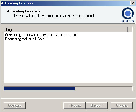Click the activation.qbik.com address in the log
The width and height of the screenshot is (136, 112).
coord(63,35)
